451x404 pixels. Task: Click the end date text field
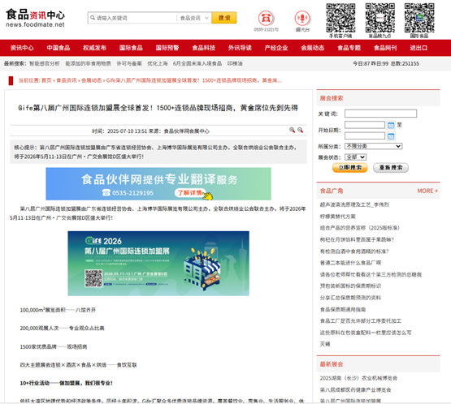(365, 135)
